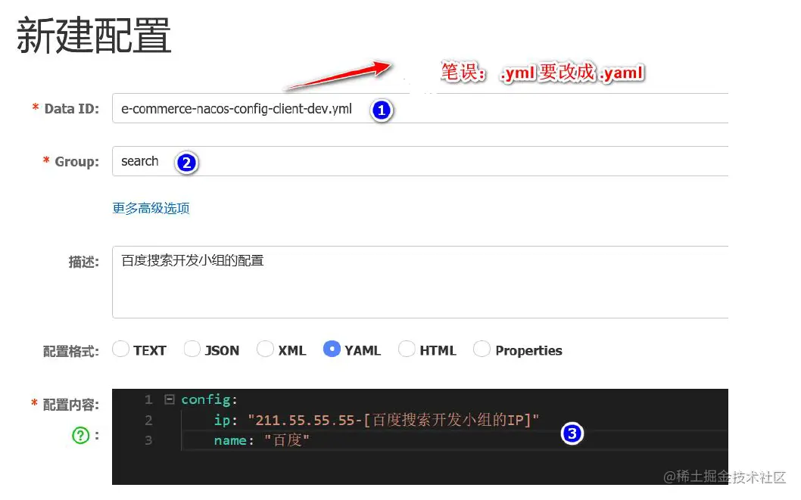Click the Group input field containing search
Screen dimensions: 801x500
pos(420,162)
